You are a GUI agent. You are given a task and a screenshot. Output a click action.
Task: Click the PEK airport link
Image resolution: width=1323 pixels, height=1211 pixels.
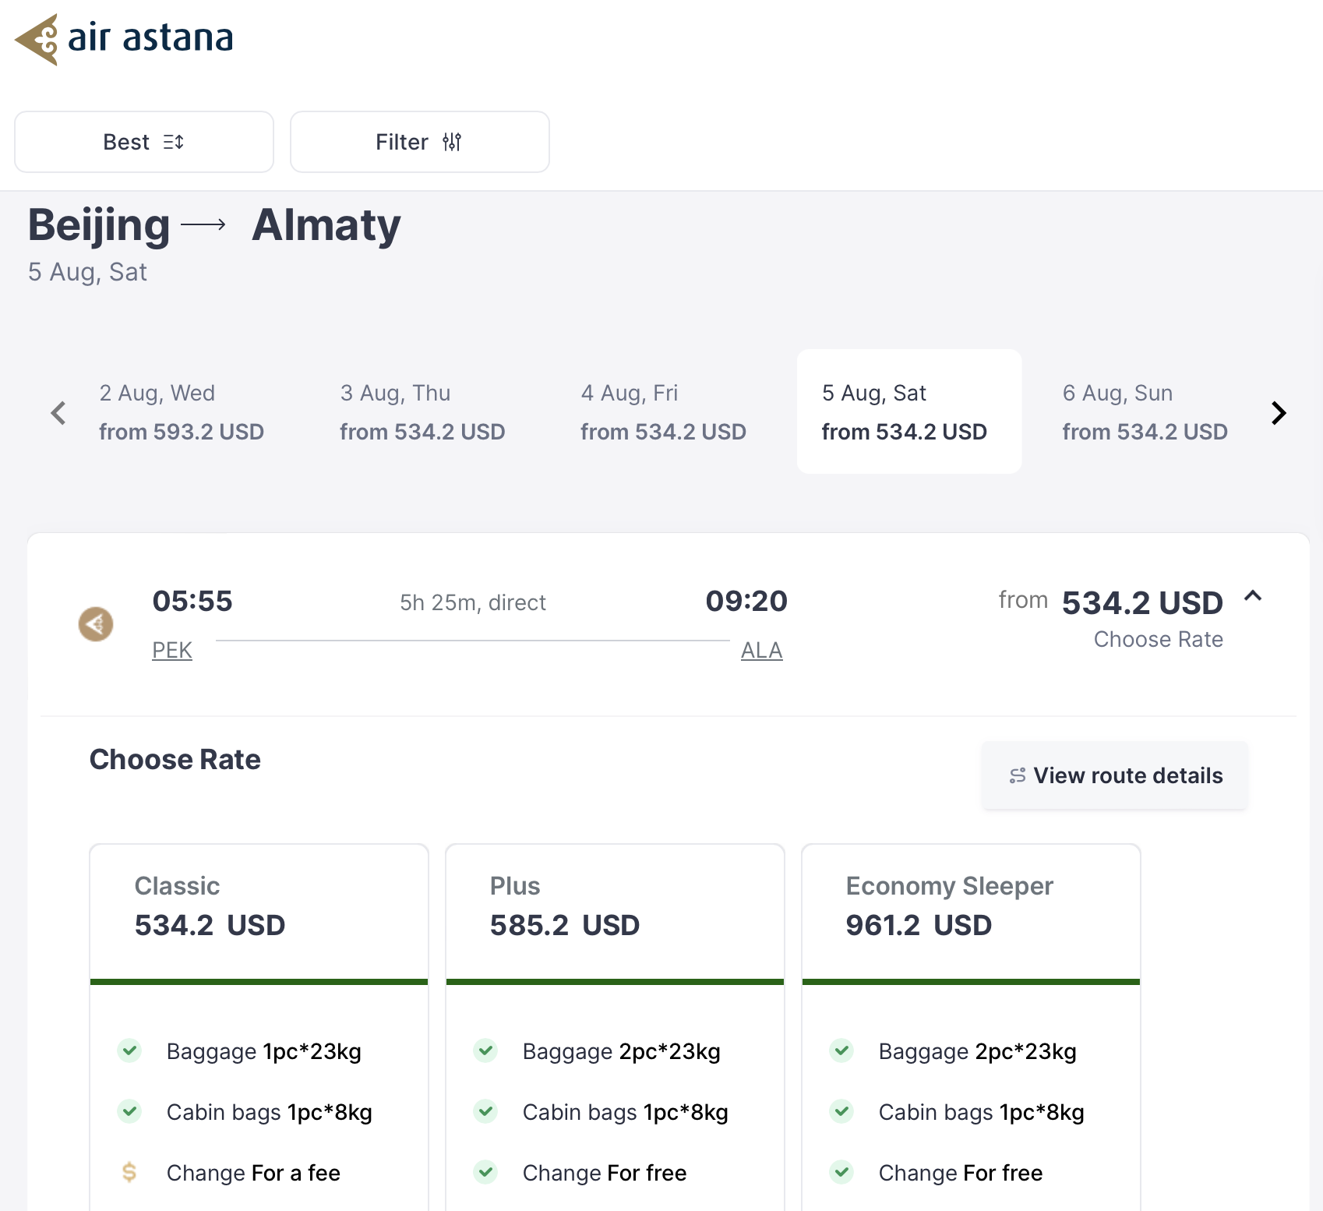click(172, 650)
